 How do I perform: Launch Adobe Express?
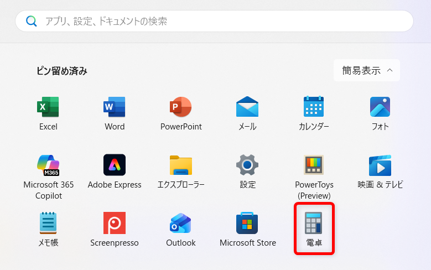pyautogui.click(x=115, y=172)
